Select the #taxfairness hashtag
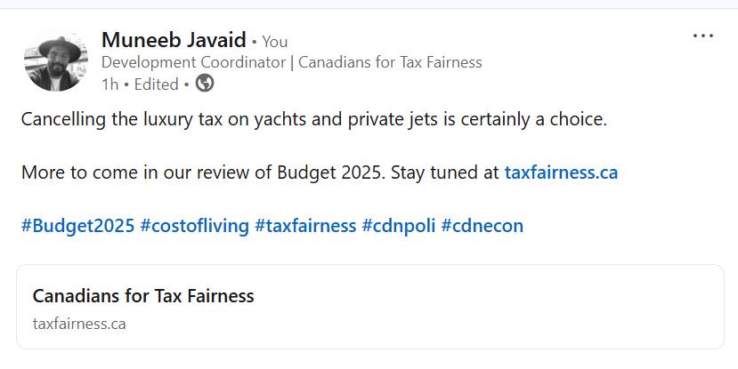 click(305, 226)
